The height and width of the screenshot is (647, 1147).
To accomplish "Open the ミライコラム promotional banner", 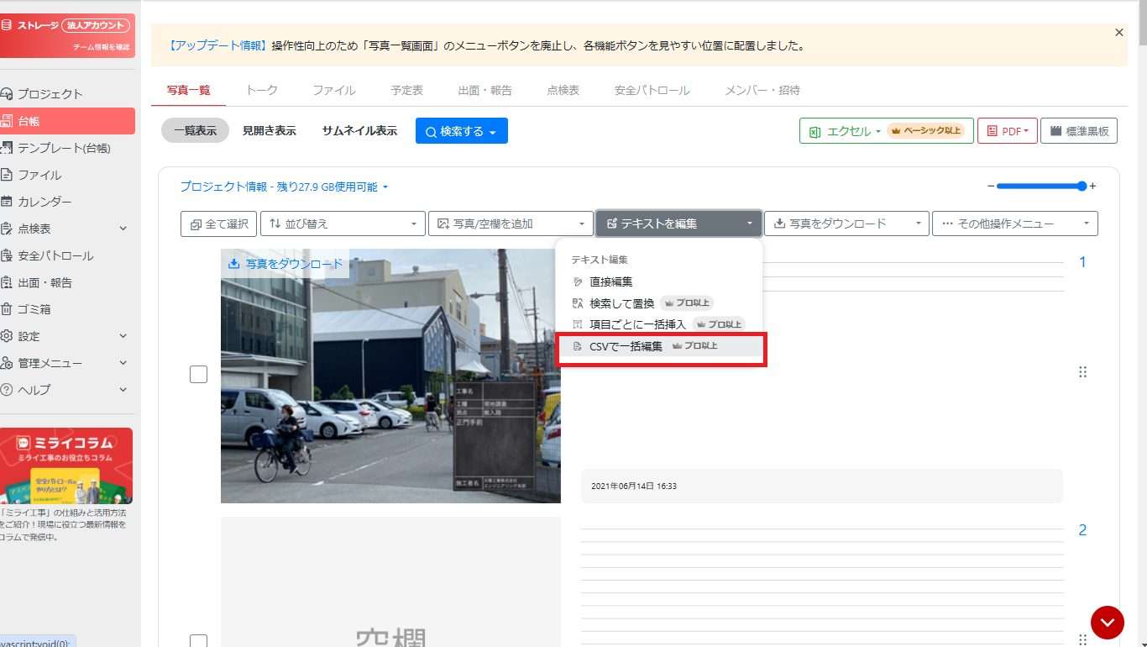I will (x=66, y=466).
